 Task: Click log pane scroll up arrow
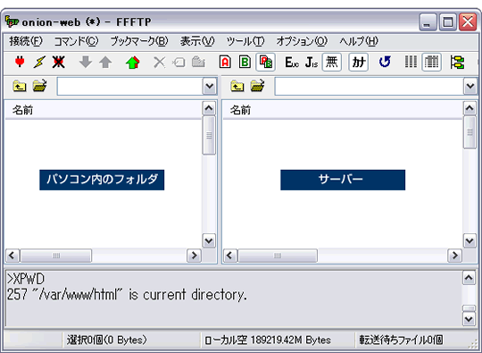(x=469, y=278)
